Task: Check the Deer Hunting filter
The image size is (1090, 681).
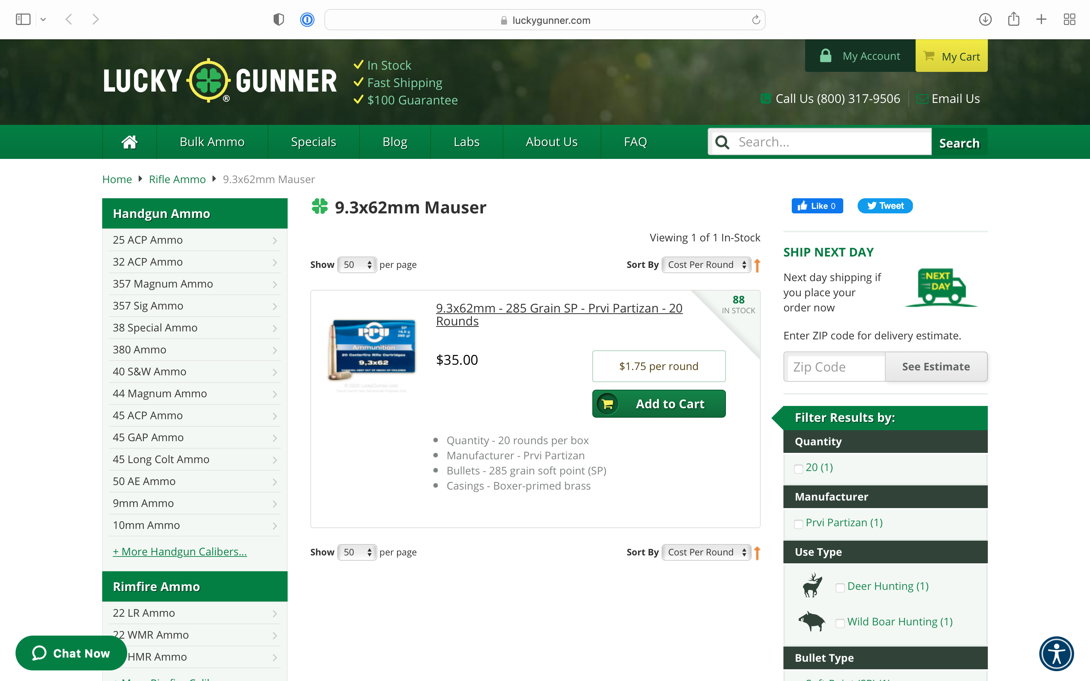Action: pyautogui.click(x=839, y=587)
